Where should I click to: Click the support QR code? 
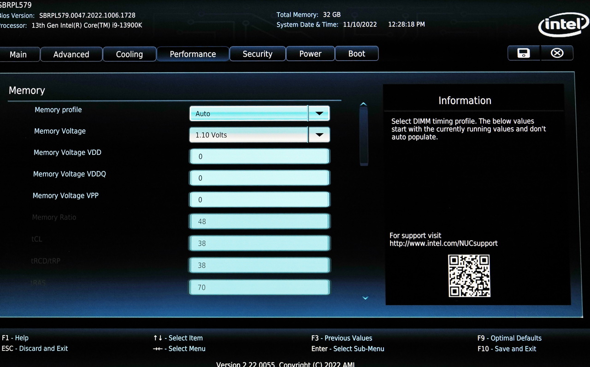pos(469,276)
